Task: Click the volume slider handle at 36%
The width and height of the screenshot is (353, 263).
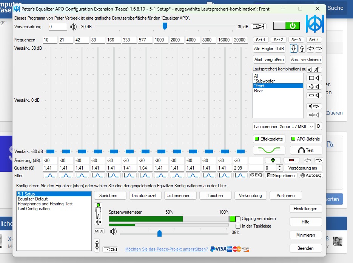Action: 159,233
